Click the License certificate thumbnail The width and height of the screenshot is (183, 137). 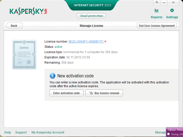pos(24,55)
